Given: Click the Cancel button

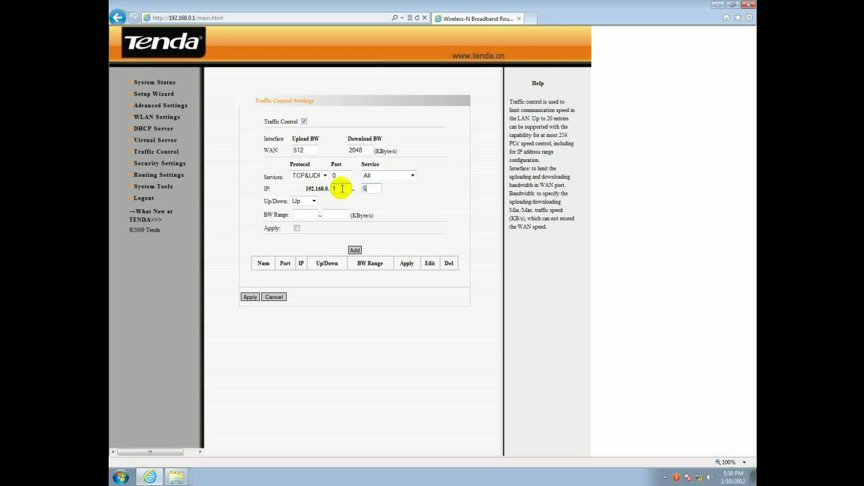Looking at the screenshot, I should (x=273, y=297).
